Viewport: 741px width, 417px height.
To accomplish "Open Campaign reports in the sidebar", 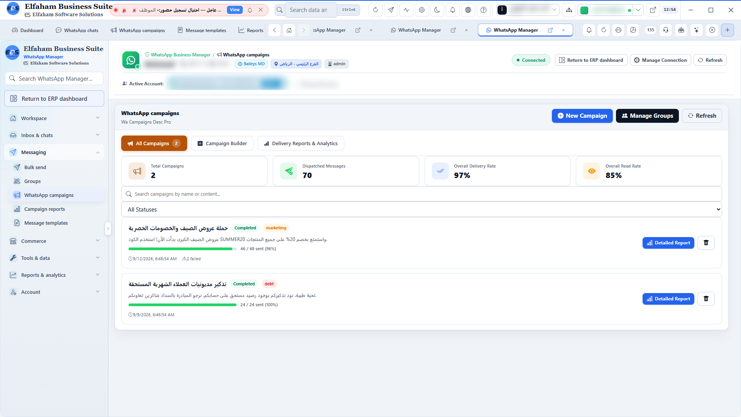I will click(x=56, y=209).
